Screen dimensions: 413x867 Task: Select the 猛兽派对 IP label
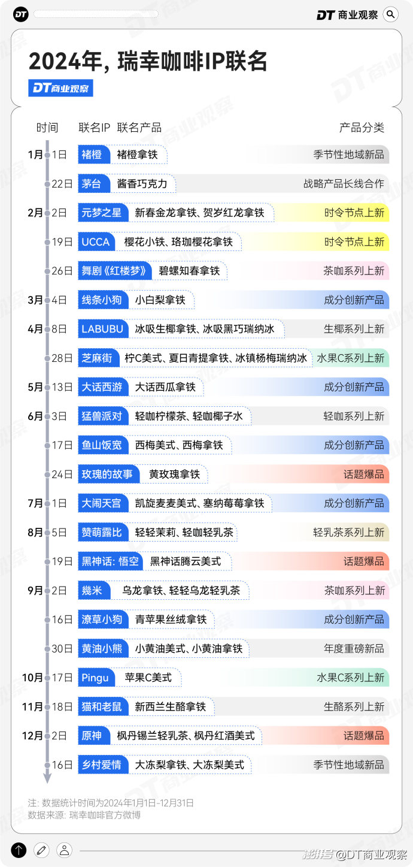(x=102, y=416)
